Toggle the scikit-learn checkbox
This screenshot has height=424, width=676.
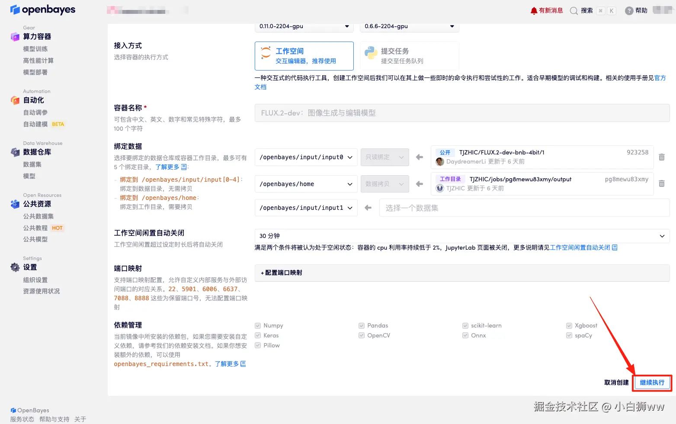pos(465,325)
